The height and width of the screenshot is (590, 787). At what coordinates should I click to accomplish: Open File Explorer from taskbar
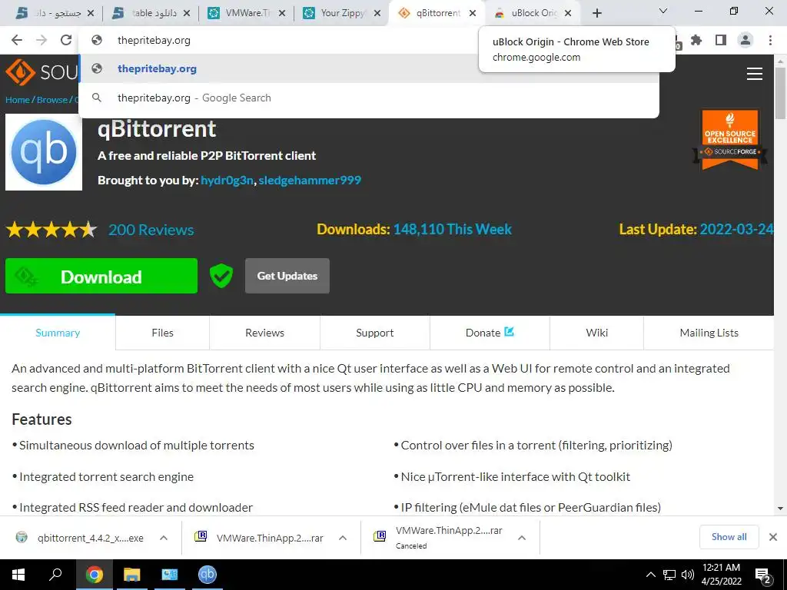tap(131, 575)
